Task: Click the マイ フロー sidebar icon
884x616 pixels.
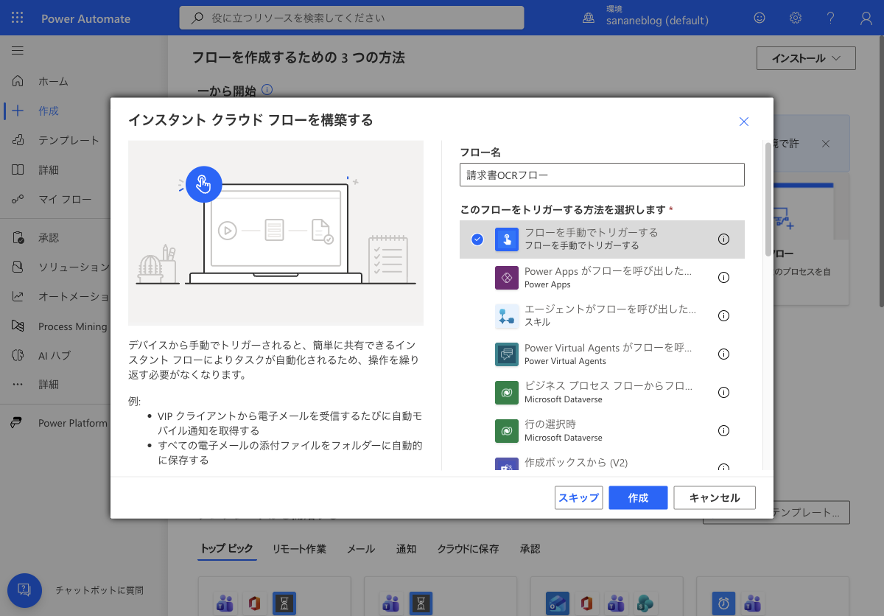Action: click(18, 199)
